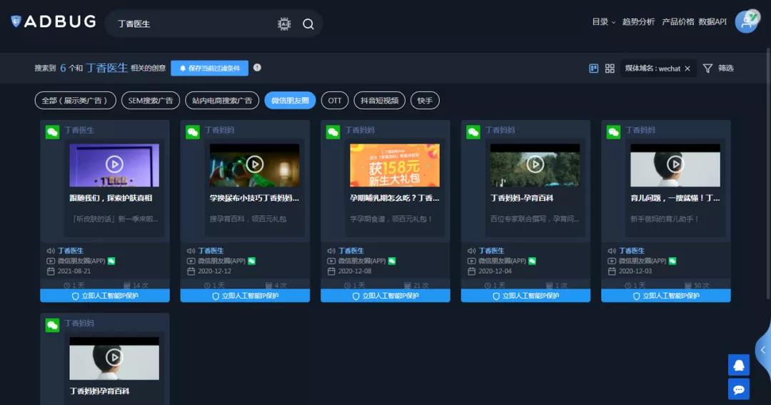This screenshot has width=771, height=405.
Task: Click 保存当前过滤条件 button
Action: (x=209, y=68)
